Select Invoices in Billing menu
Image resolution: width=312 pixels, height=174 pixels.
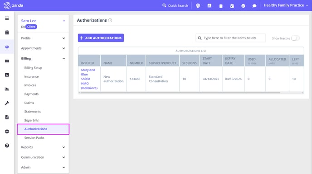click(30, 85)
